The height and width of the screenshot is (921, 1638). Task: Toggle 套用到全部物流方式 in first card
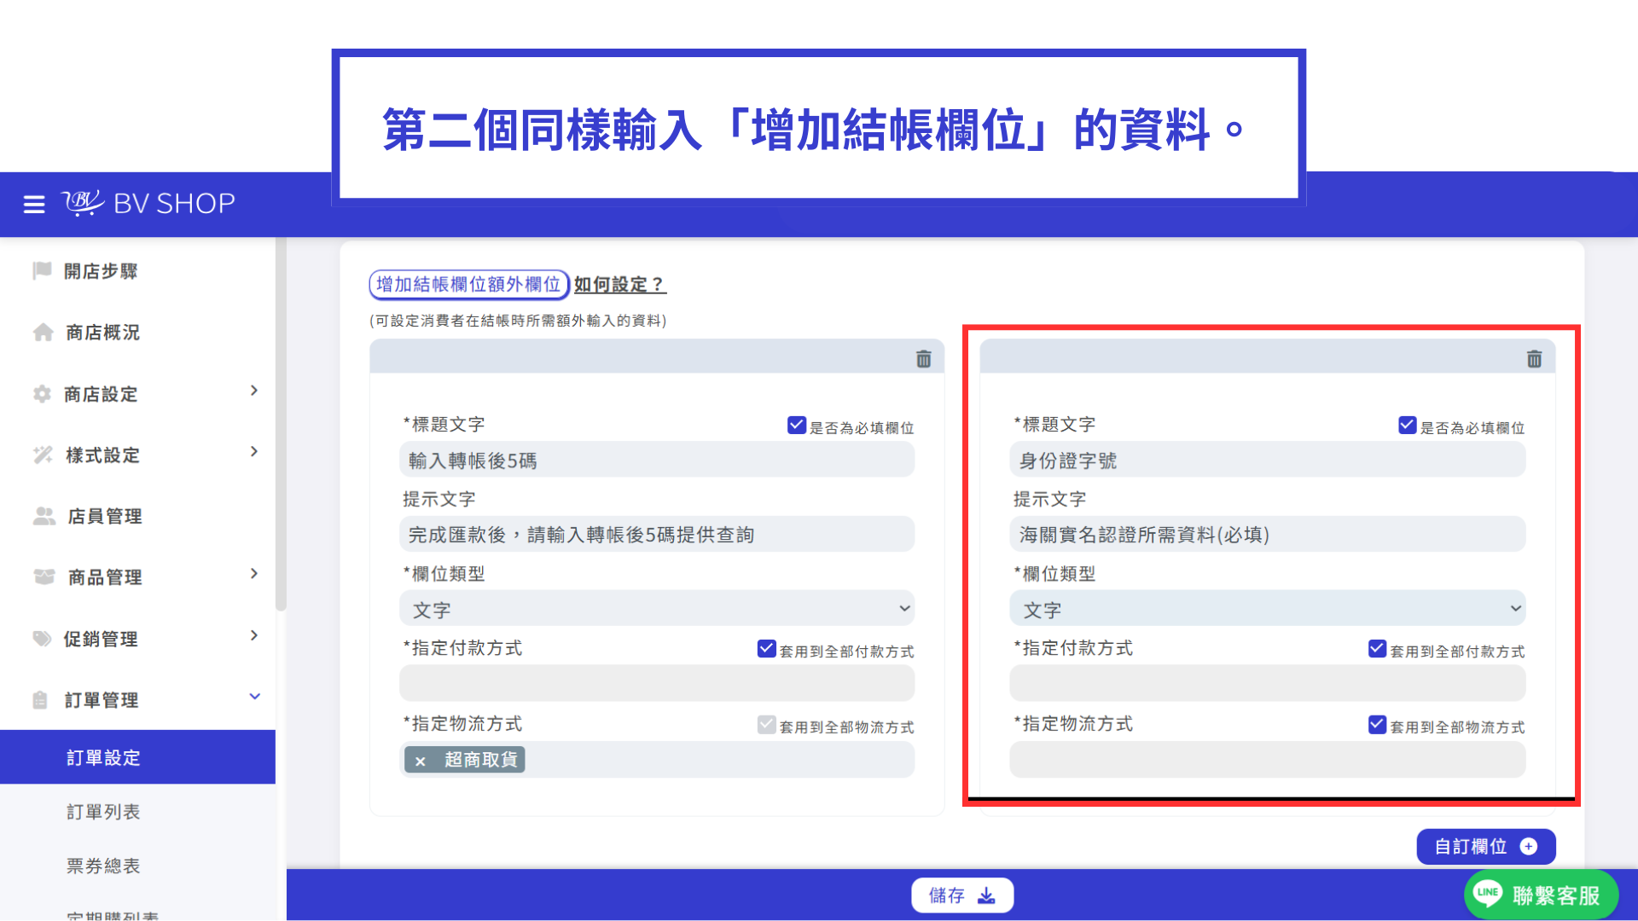(766, 725)
